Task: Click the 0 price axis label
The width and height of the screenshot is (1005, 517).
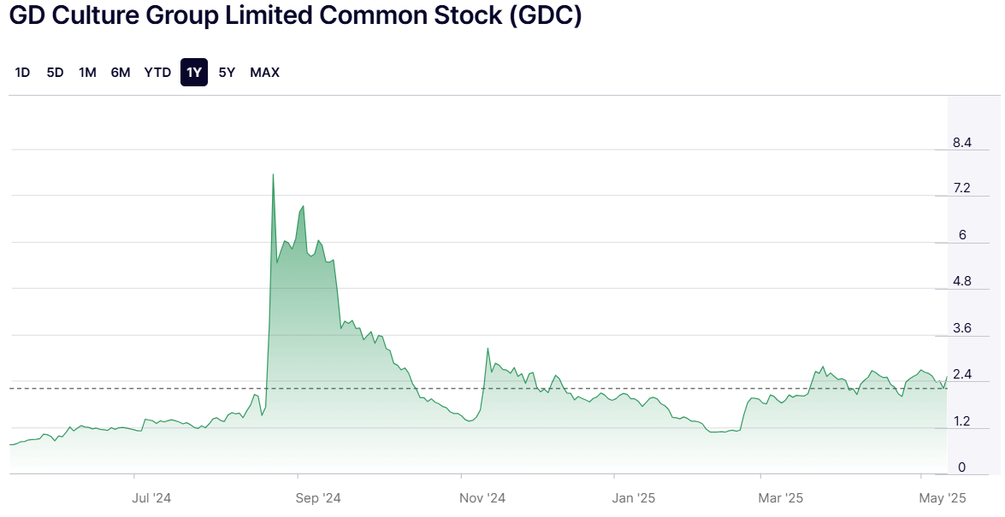Action: pyautogui.click(x=962, y=467)
